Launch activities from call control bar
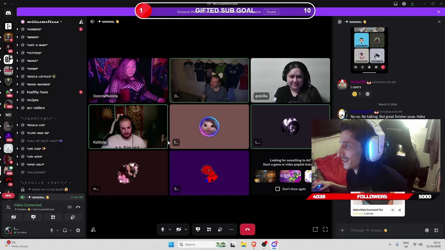 pos(209,230)
